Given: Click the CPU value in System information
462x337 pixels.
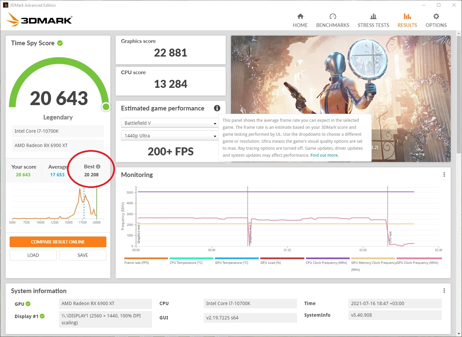Looking at the screenshot, I should pos(250,303).
